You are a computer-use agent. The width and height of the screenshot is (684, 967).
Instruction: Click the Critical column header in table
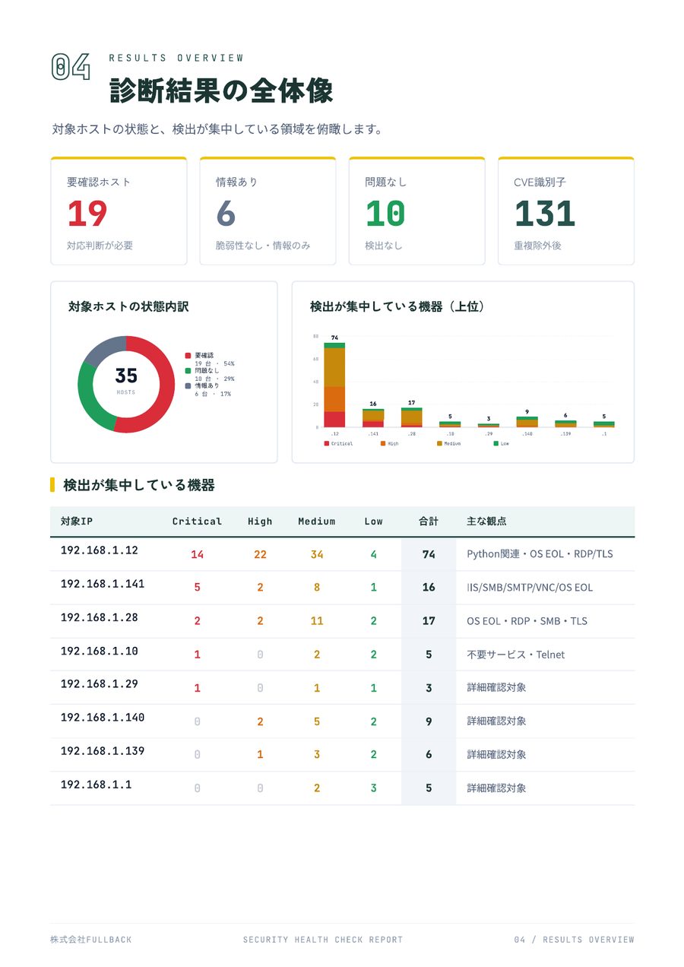(x=197, y=522)
